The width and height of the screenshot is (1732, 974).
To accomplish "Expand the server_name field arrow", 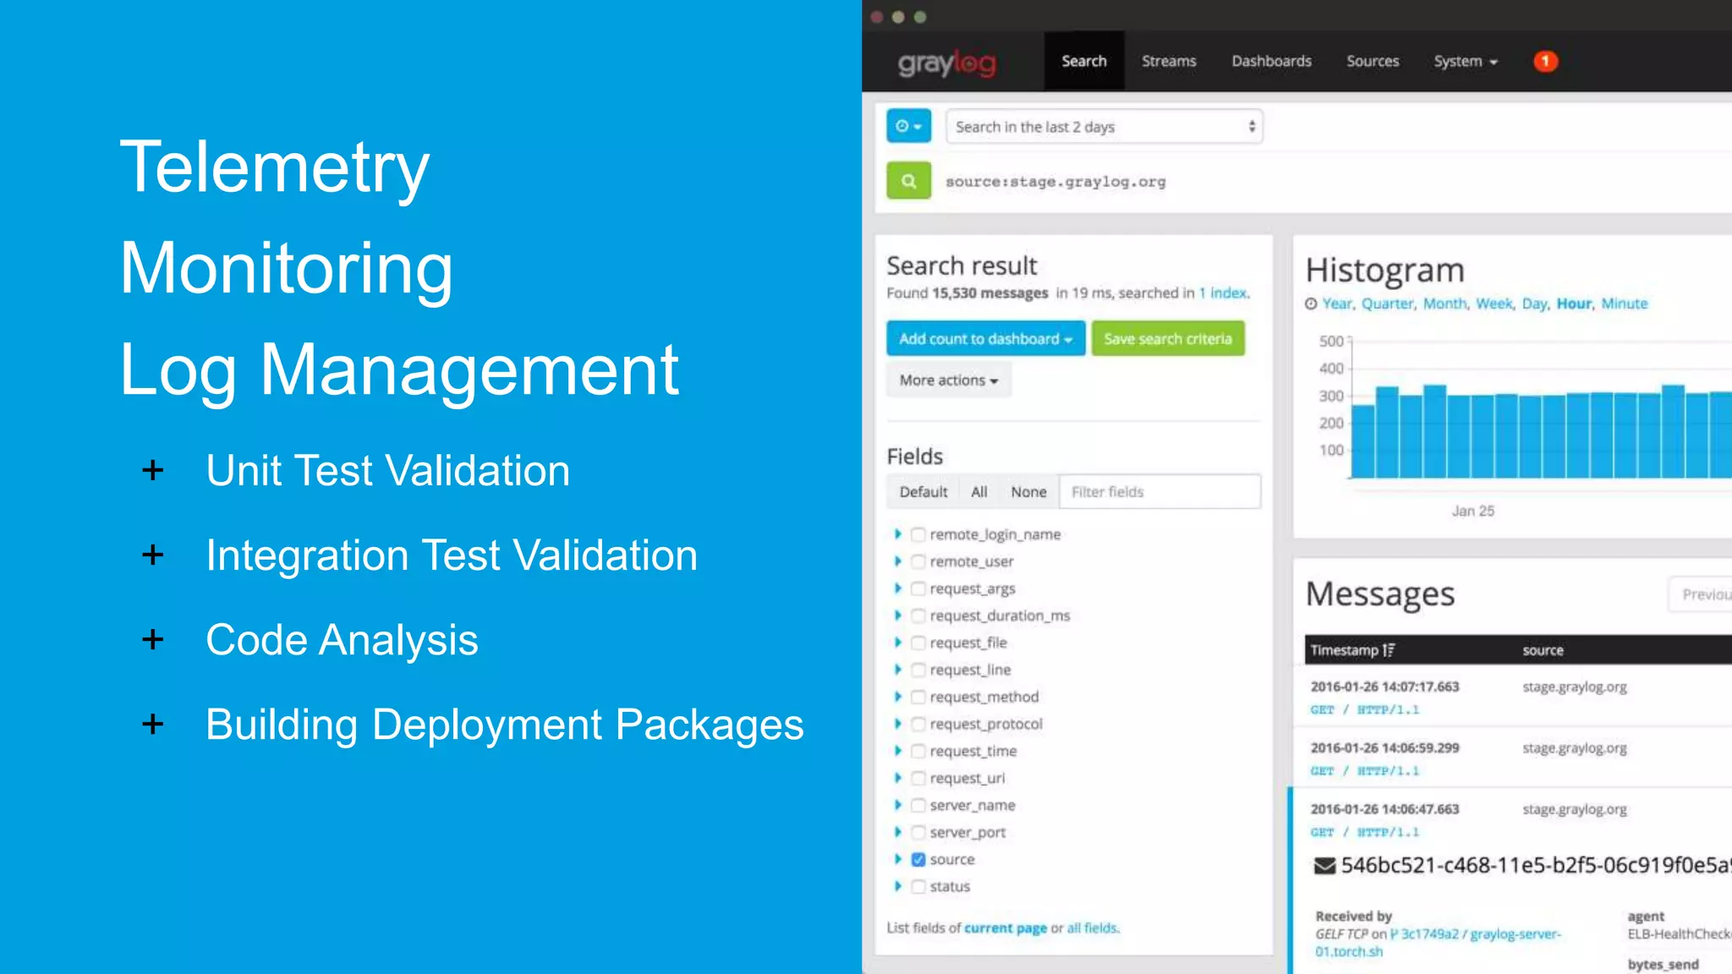I will coord(898,805).
